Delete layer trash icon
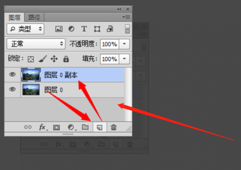The width and height of the screenshot is (241, 170). [x=114, y=127]
